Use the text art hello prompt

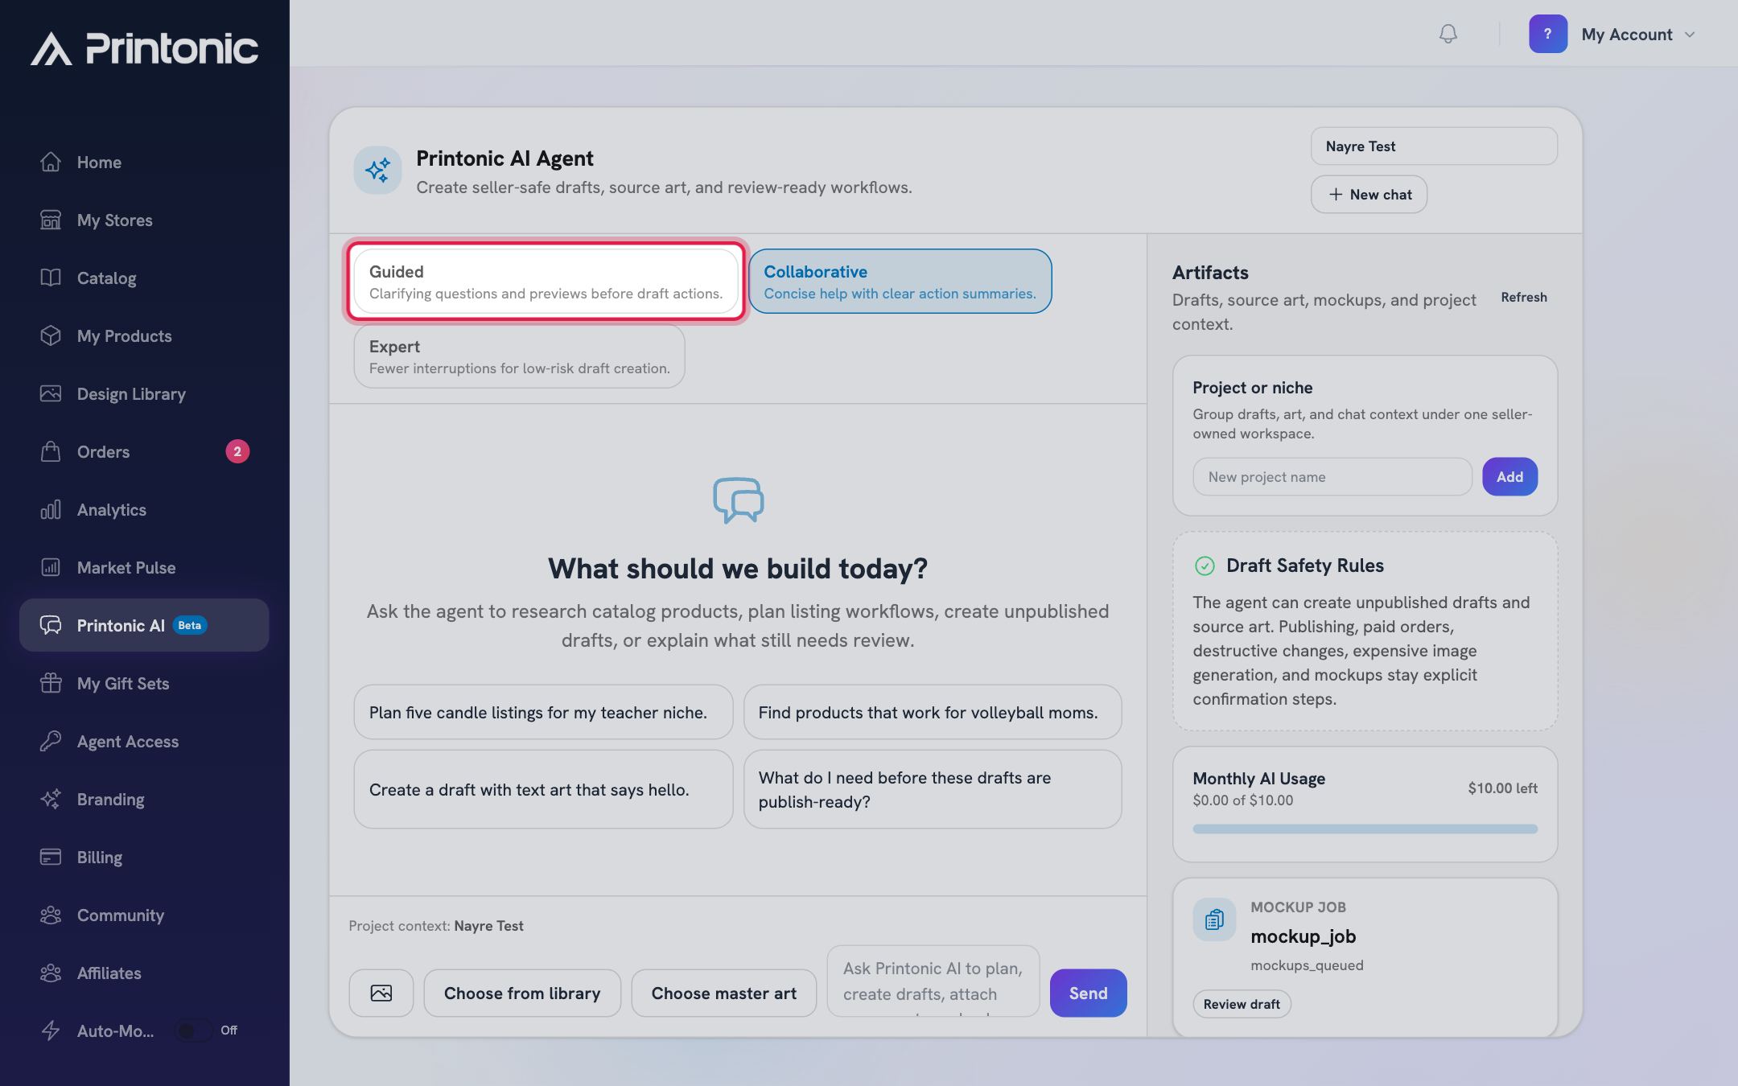(x=543, y=789)
